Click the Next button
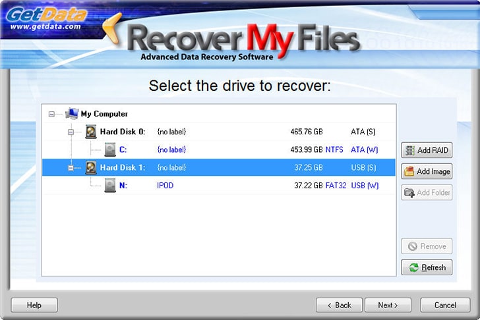480x320 pixels. click(388, 305)
